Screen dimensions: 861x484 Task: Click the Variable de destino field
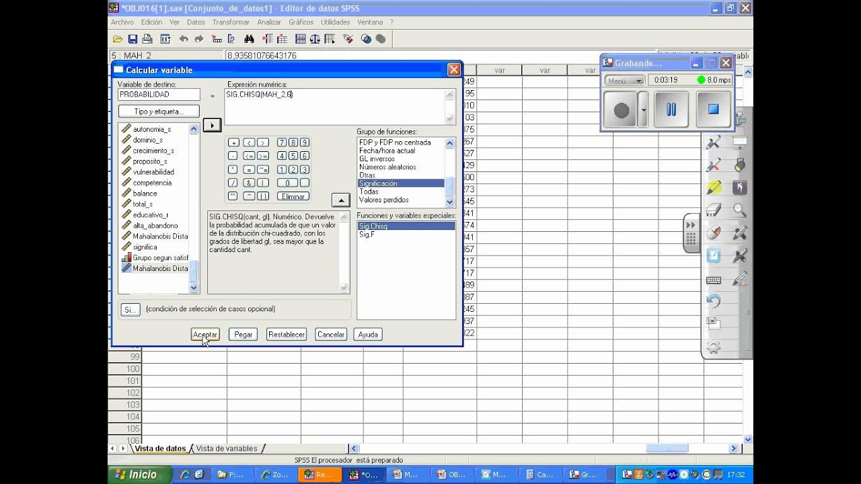coord(159,95)
